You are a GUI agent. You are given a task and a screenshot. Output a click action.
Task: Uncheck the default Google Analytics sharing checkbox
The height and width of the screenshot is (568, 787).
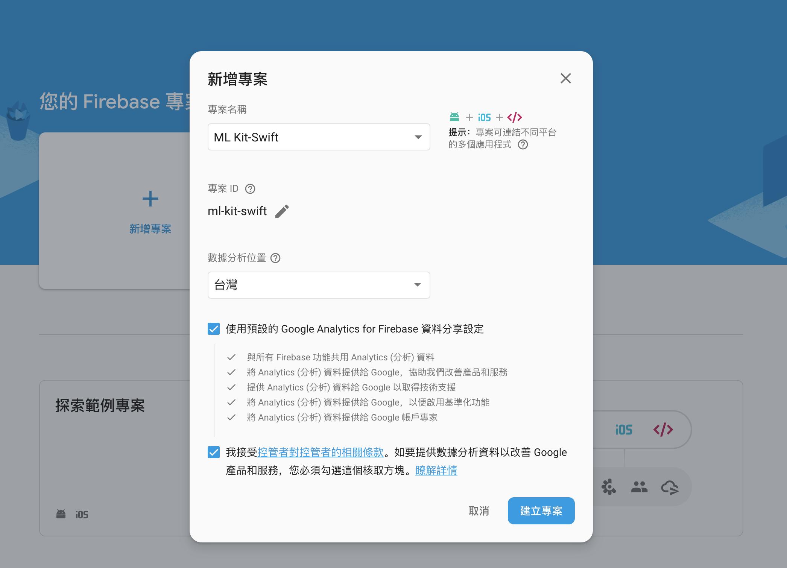click(x=214, y=329)
